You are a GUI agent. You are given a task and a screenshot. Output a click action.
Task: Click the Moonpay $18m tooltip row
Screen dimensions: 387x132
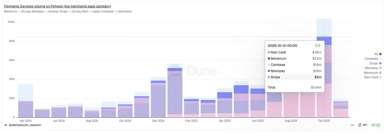coord(294,71)
